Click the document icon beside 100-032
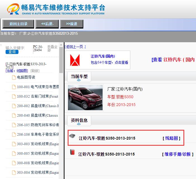The width and height of the screenshot is (196, 179). pyautogui.click(x=14, y=96)
